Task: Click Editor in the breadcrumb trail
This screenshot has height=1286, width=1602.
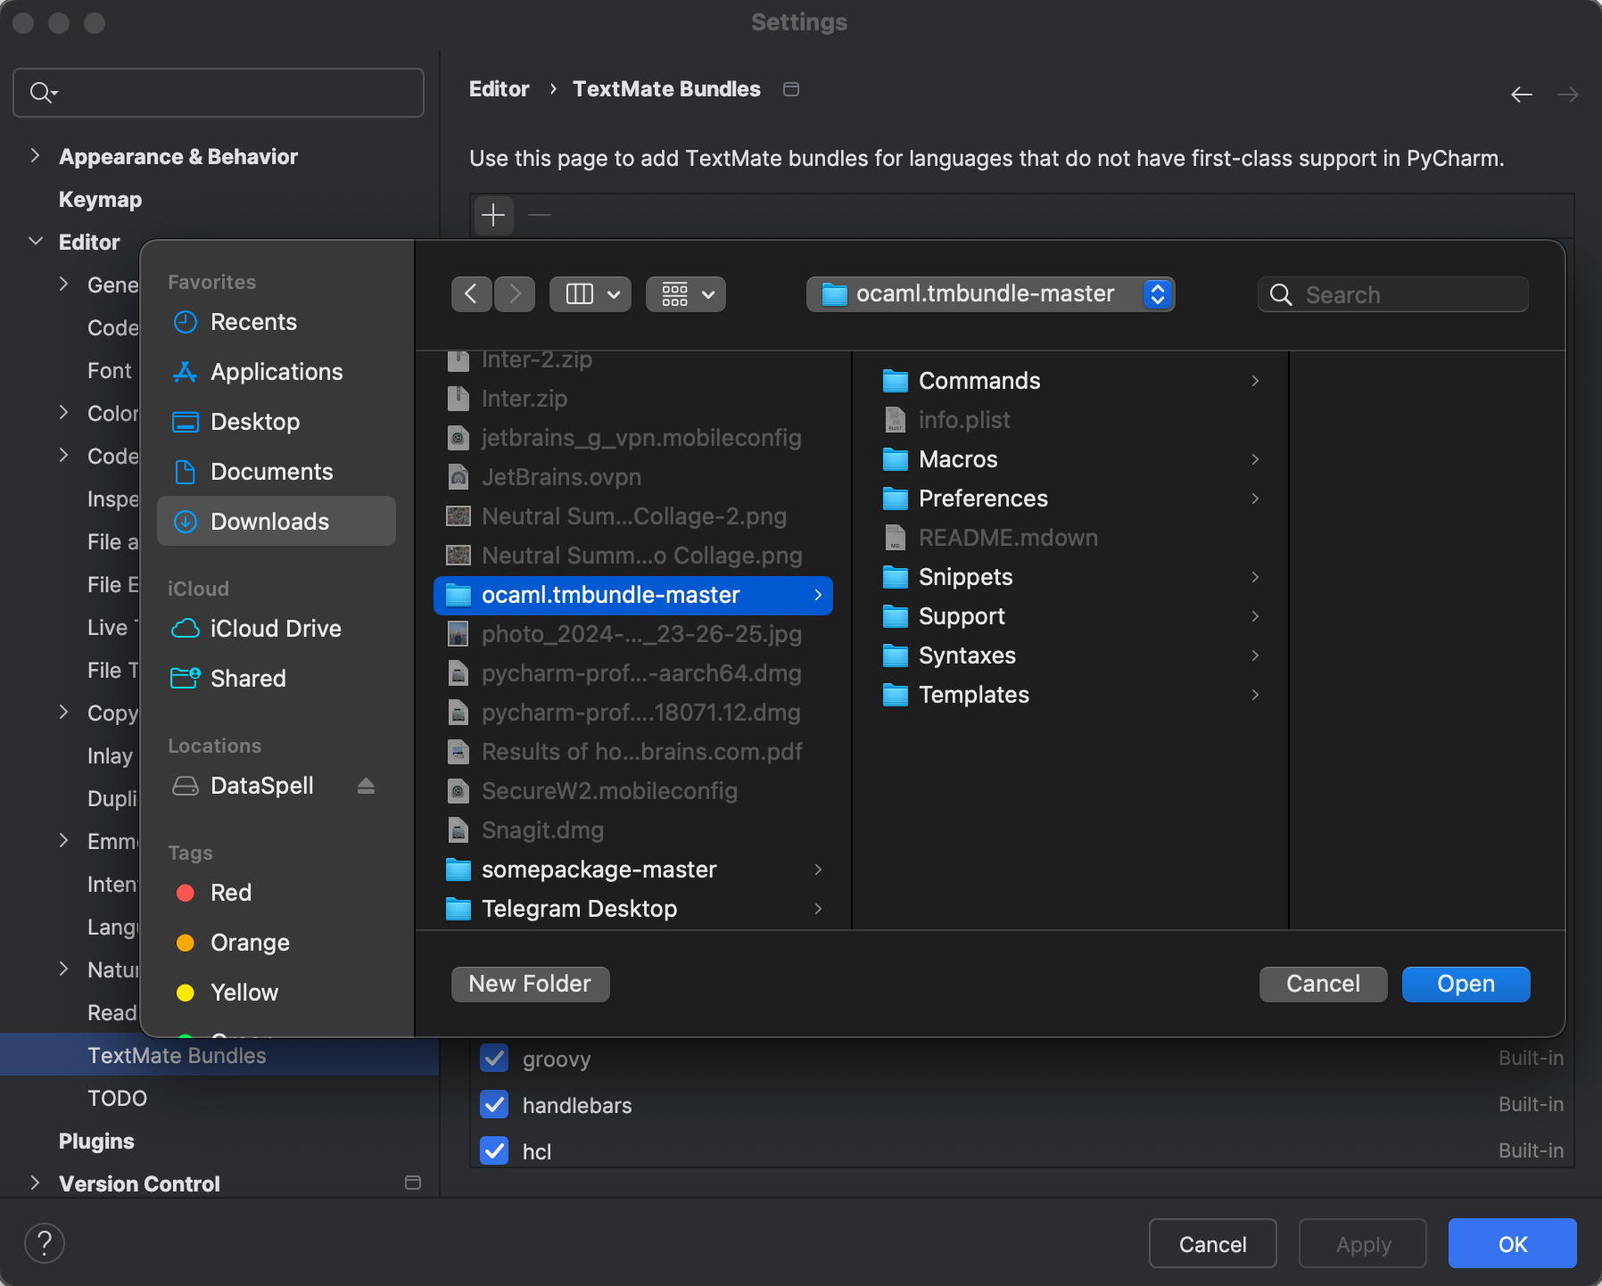Action: [x=499, y=88]
